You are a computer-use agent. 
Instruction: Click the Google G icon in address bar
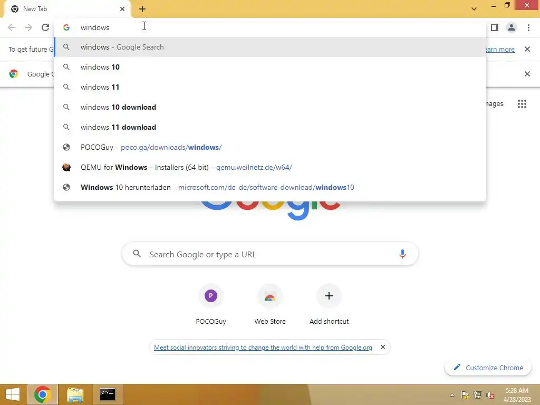click(x=66, y=27)
